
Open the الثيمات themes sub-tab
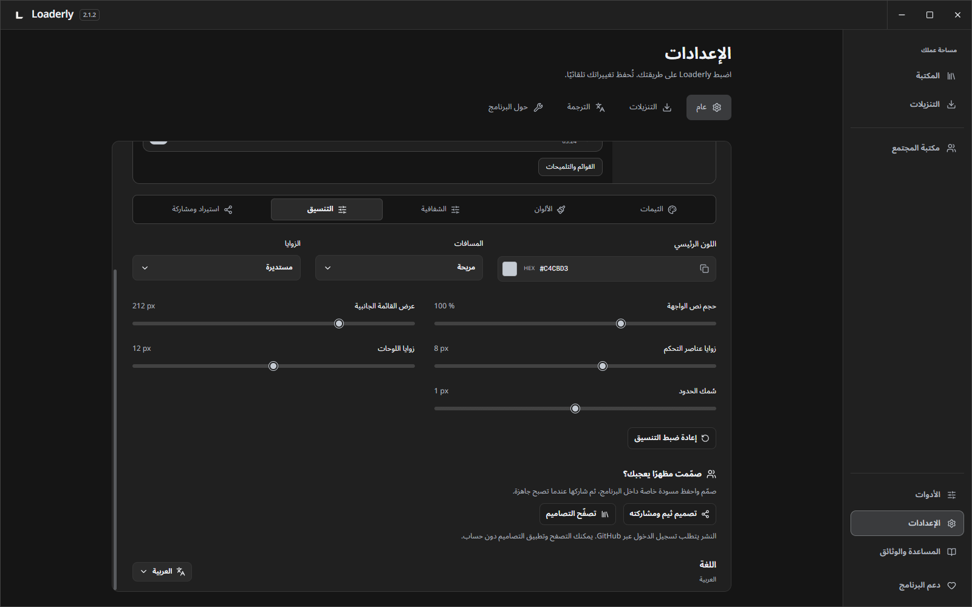point(658,209)
